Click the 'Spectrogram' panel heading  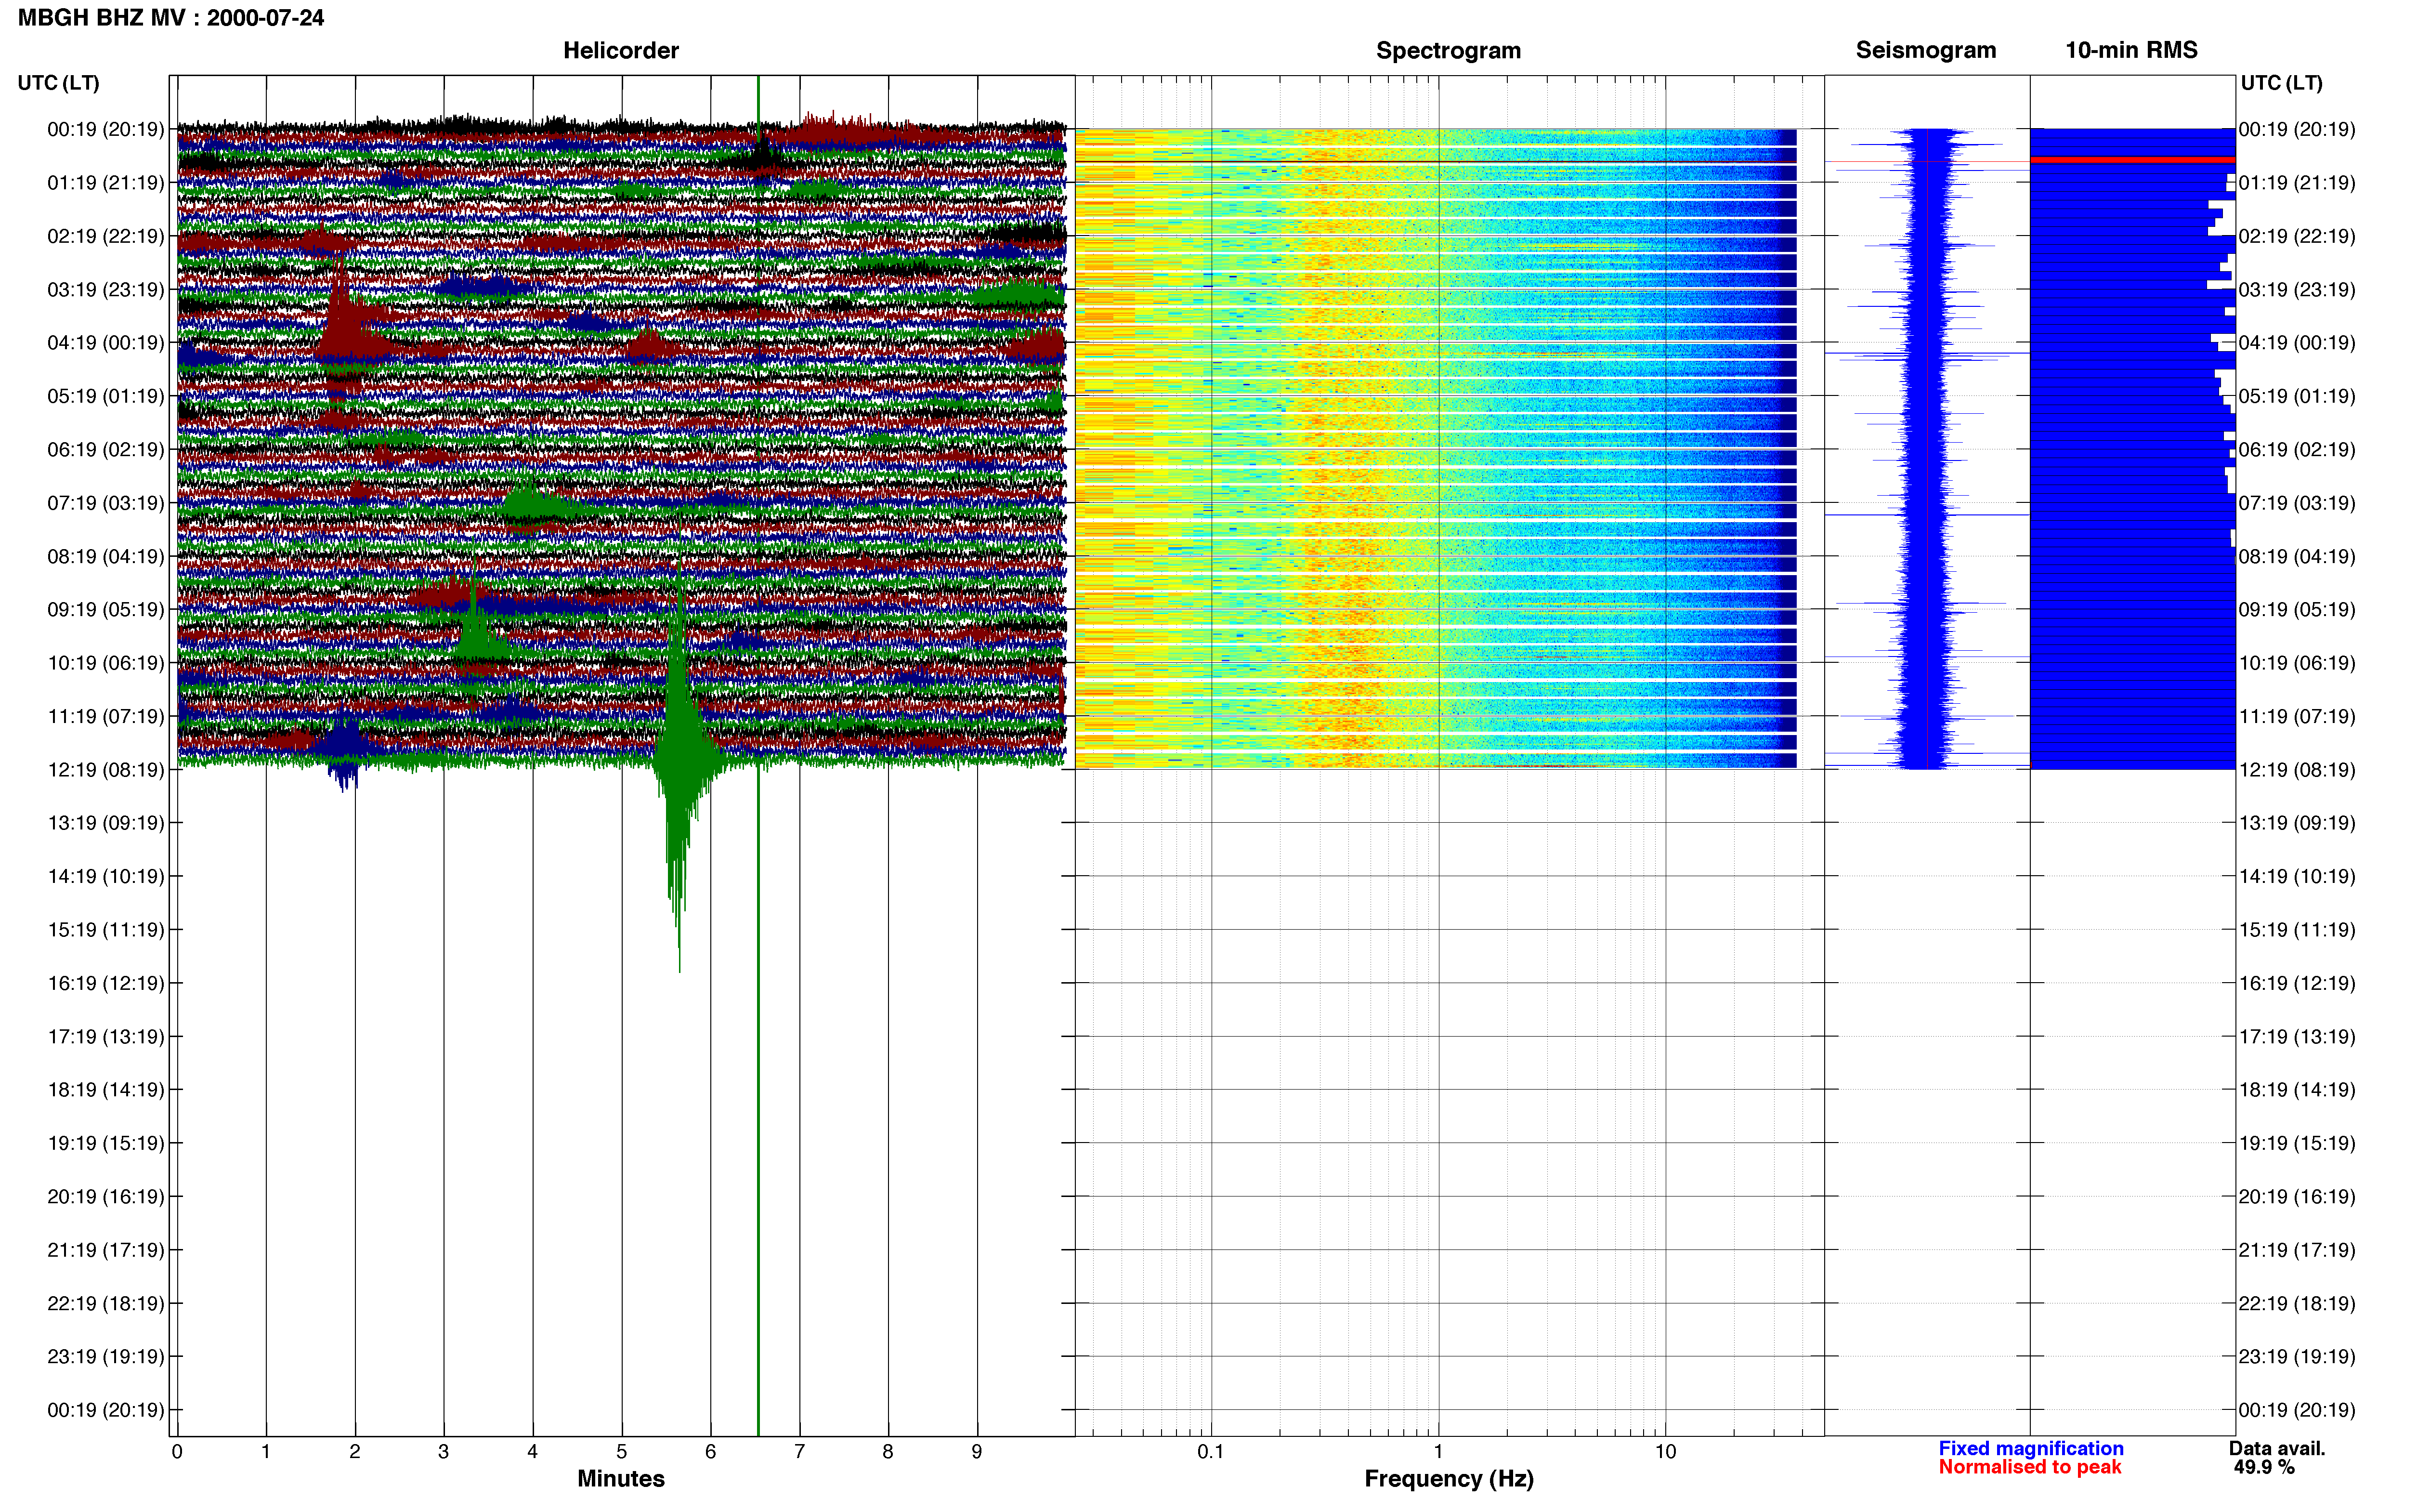click(x=1449, y=50)
